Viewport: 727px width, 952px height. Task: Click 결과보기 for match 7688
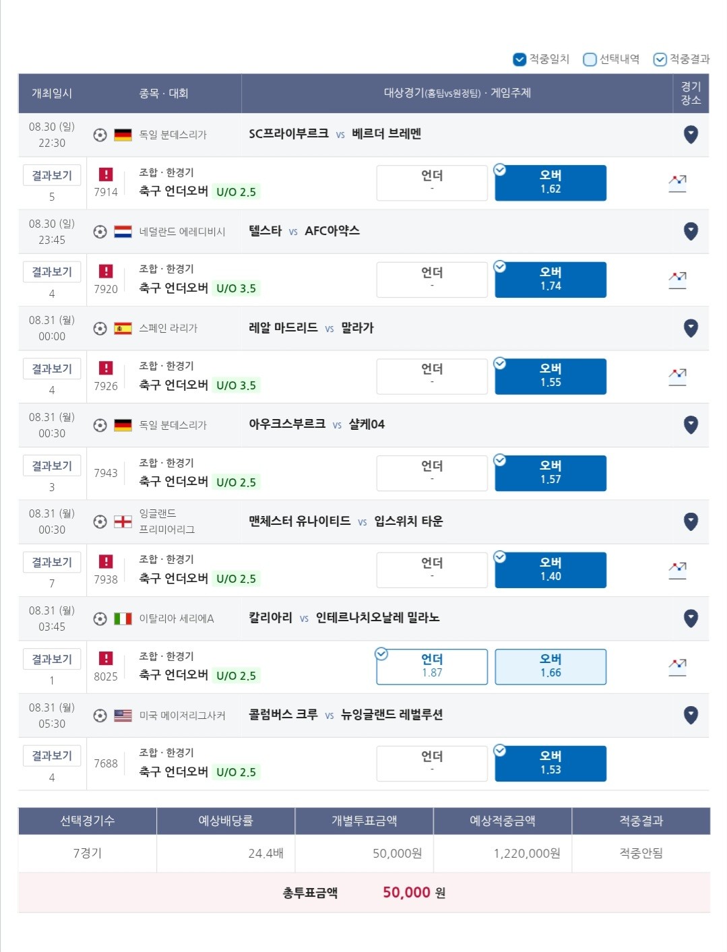[x=52, y=756]
